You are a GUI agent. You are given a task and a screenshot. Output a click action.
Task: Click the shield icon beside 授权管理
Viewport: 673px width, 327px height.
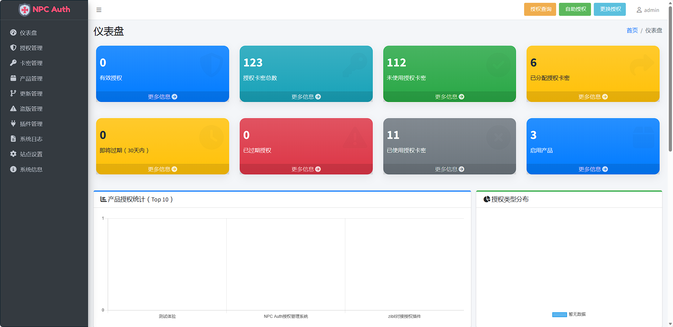tap(13, 48)
